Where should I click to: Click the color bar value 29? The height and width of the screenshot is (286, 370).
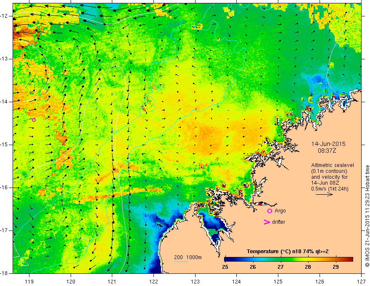click(336, 267)
